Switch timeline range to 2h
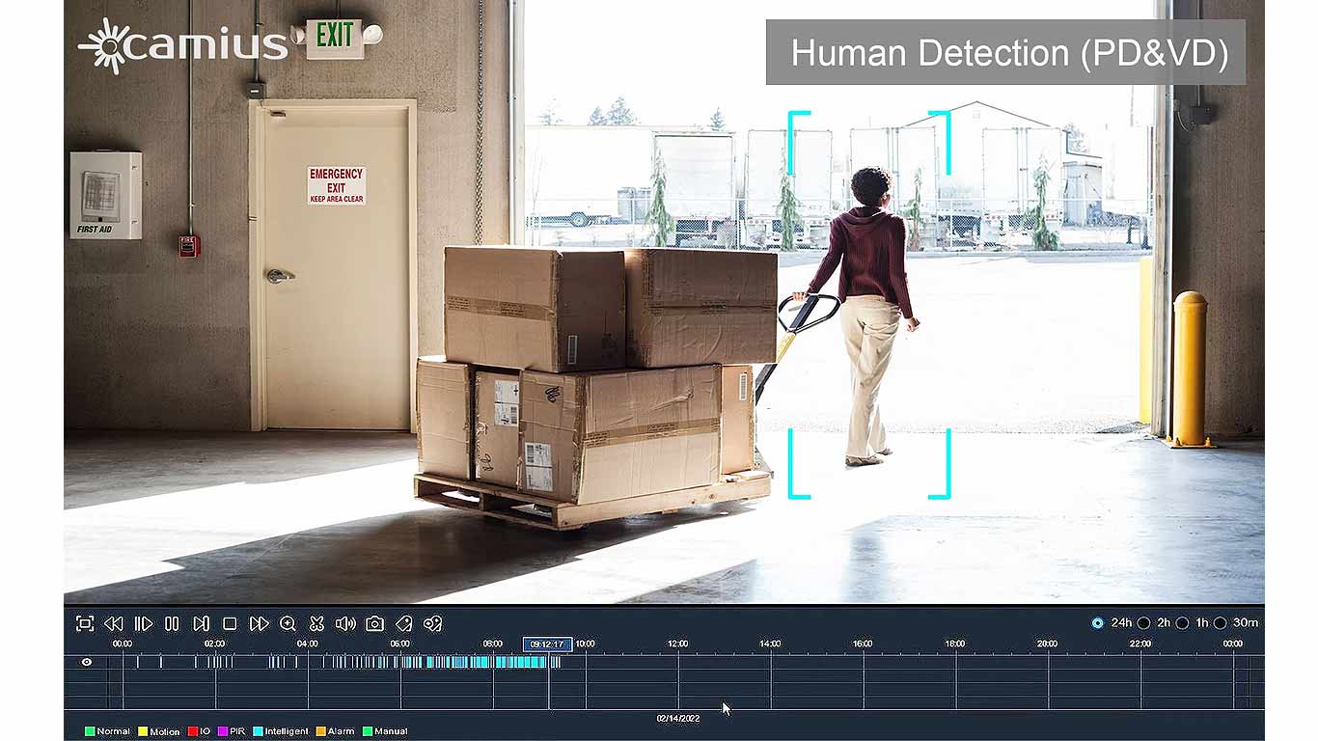Viewport: 1318px width, 741px height. (1143, 623)
